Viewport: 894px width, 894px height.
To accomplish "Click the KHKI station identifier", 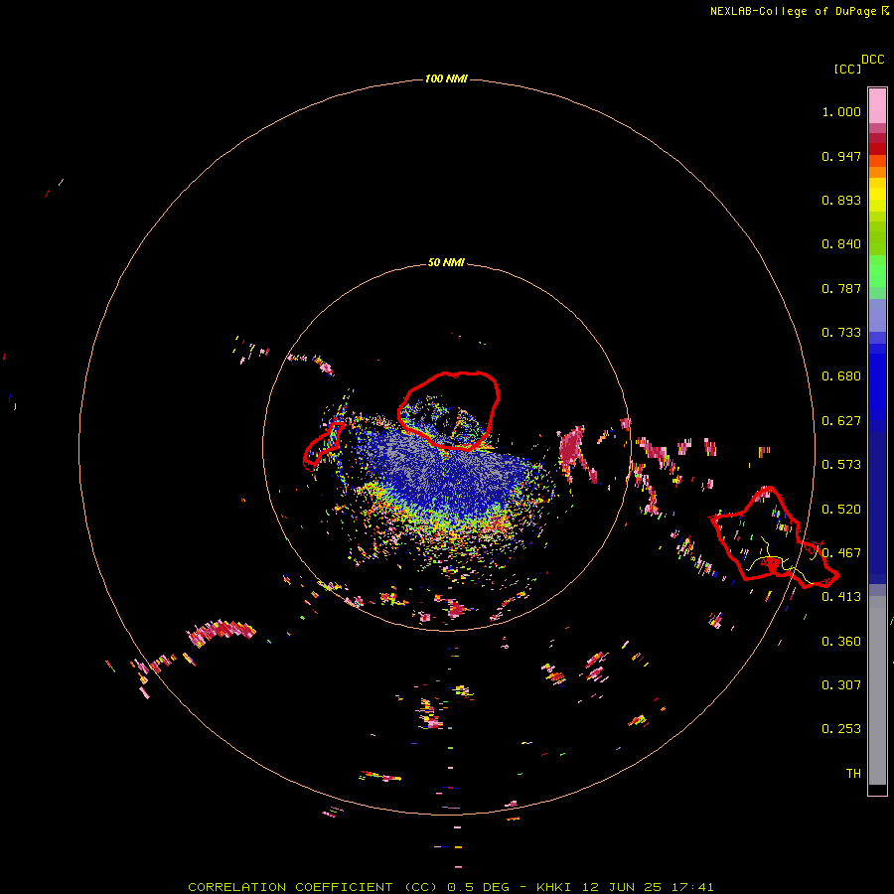I will tap(554, 887).
